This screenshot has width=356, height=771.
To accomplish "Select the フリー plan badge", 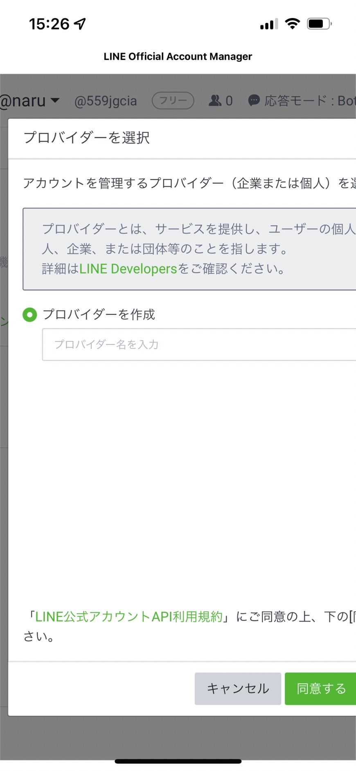I will [x=173, y=100].
